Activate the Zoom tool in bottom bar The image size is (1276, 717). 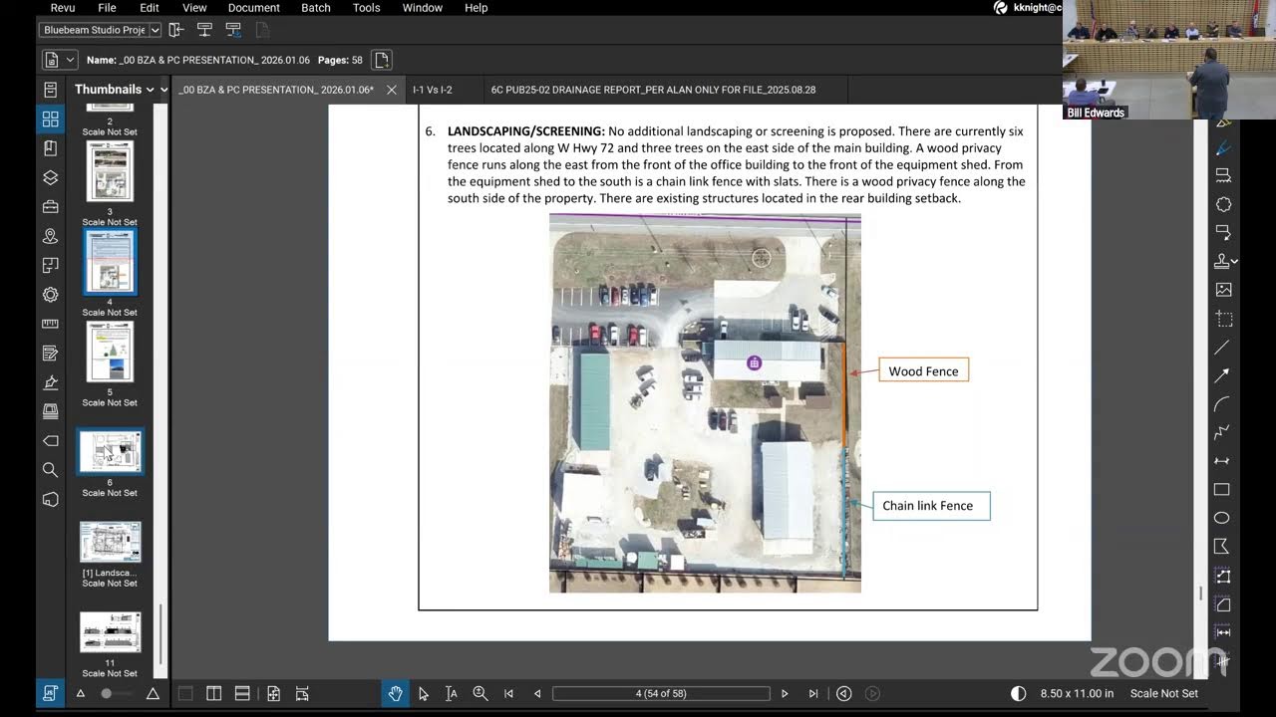click(479, 693)
